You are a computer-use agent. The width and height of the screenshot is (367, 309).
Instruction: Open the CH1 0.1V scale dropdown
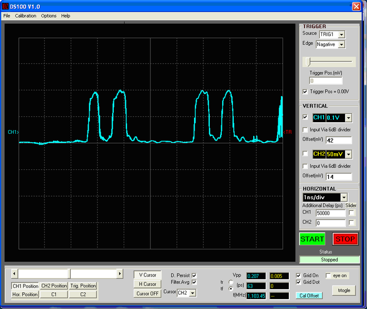pos(349,118)
